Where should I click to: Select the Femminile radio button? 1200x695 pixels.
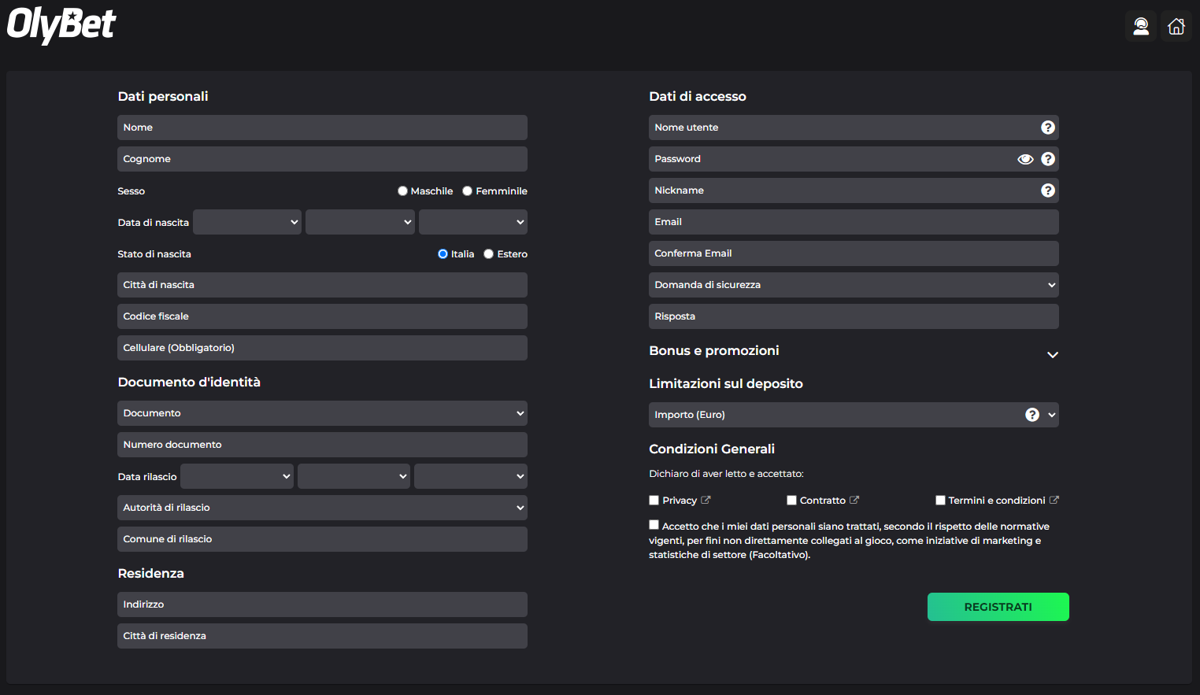tap(467, 190)
